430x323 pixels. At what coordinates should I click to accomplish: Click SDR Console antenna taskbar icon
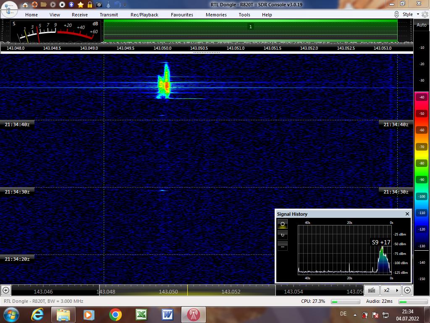tap(193, 315)
